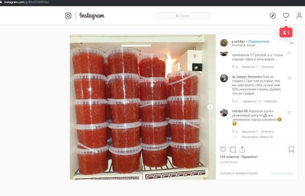Reply to chester.88 comment via Ответить
The width and height of the screenshot is (305, 196).
(268, 132)
